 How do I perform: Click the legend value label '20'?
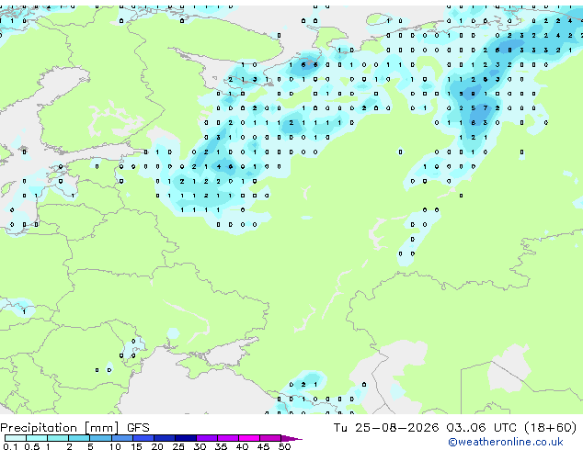(x=157, y=446)
